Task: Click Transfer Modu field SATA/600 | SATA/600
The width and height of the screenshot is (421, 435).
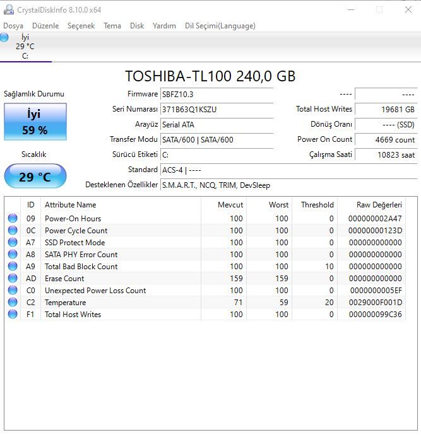Action: [217, 139]
